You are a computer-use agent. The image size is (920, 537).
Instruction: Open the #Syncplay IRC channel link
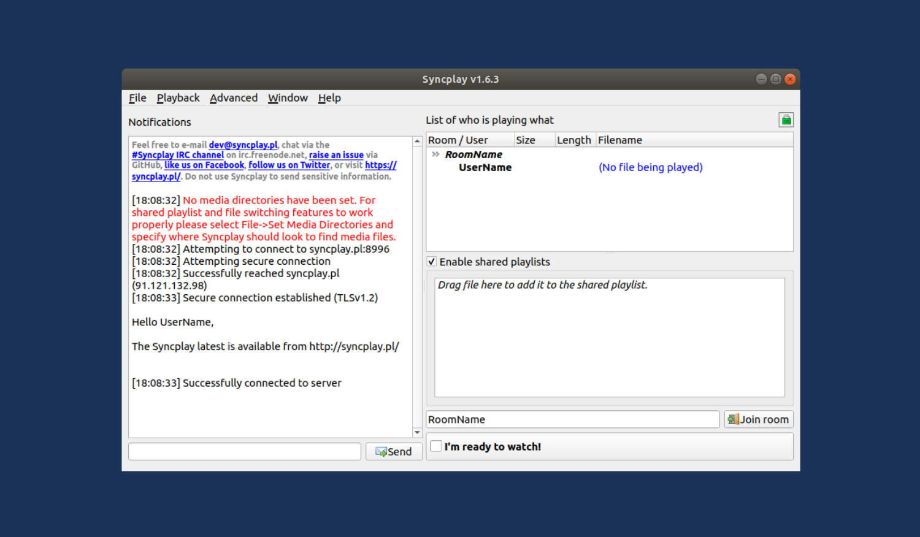[x=178, y=155]
